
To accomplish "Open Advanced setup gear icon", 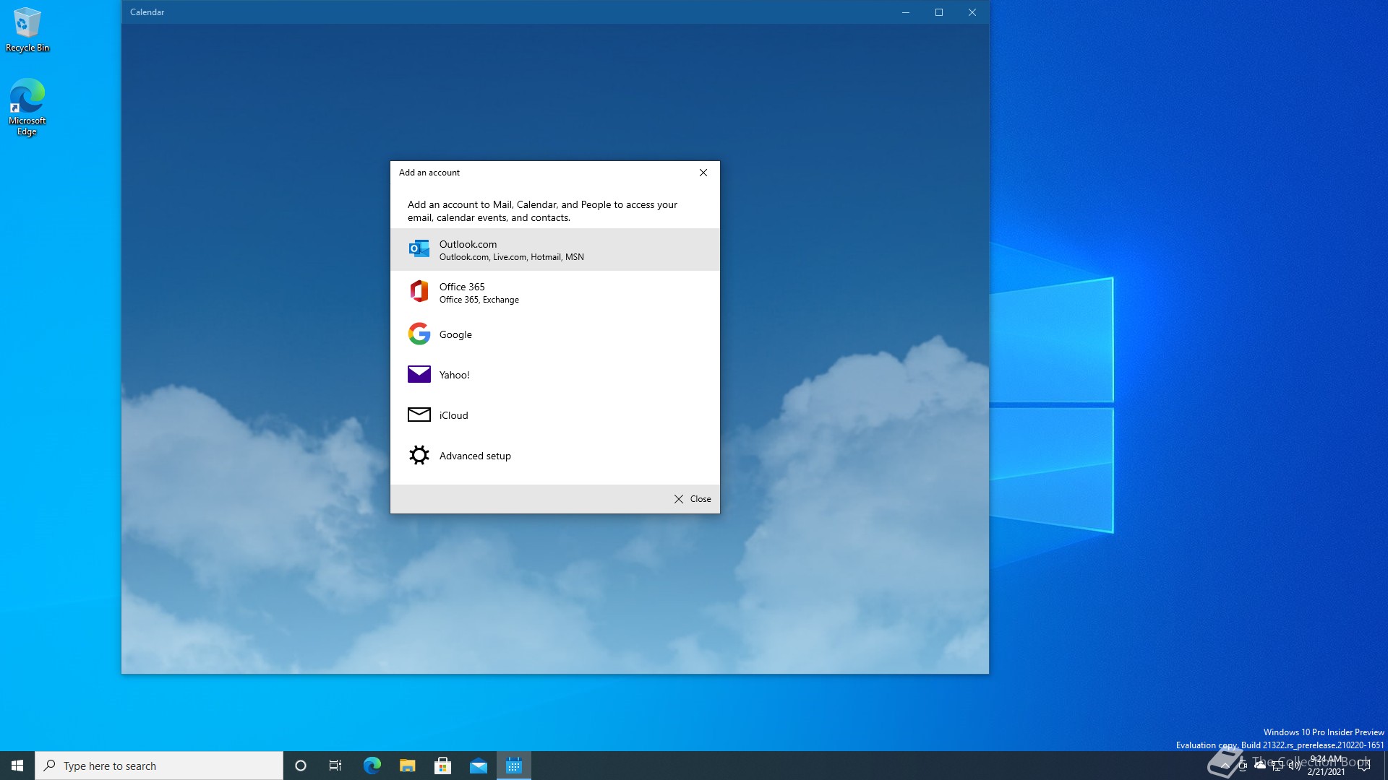I will (419, 455).
